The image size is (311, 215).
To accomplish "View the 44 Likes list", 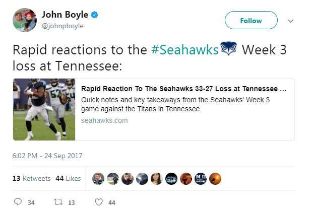I will 68,179.
